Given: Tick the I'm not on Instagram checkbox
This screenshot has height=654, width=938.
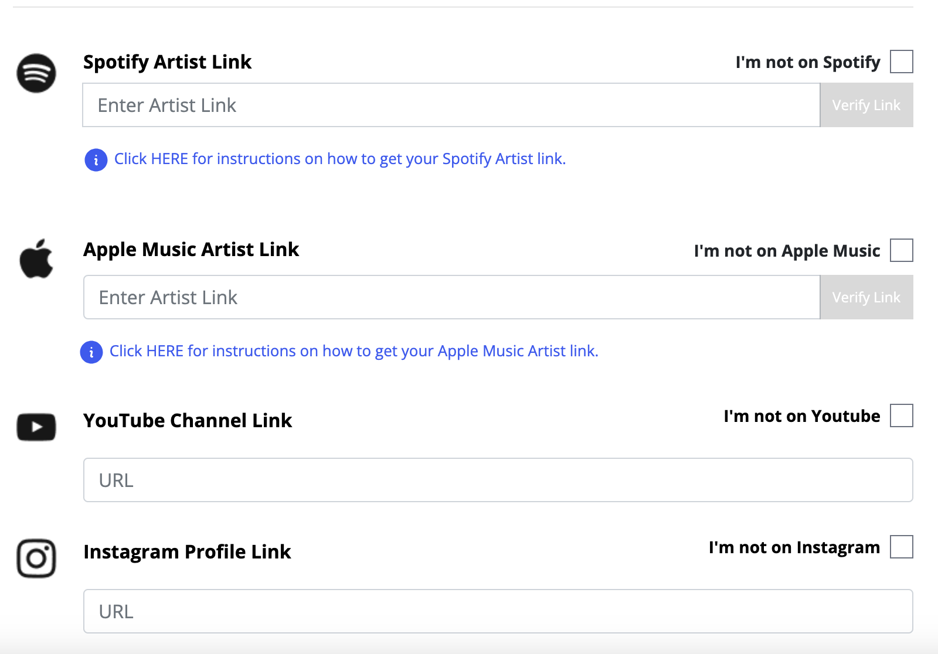Looking at the screenshot, I should click(x=902, y=547).
